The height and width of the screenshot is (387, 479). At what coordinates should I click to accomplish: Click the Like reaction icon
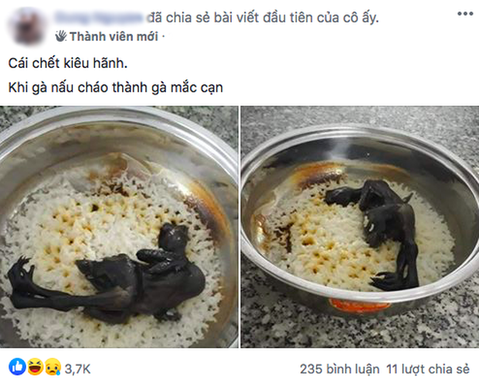coord(17,367)
